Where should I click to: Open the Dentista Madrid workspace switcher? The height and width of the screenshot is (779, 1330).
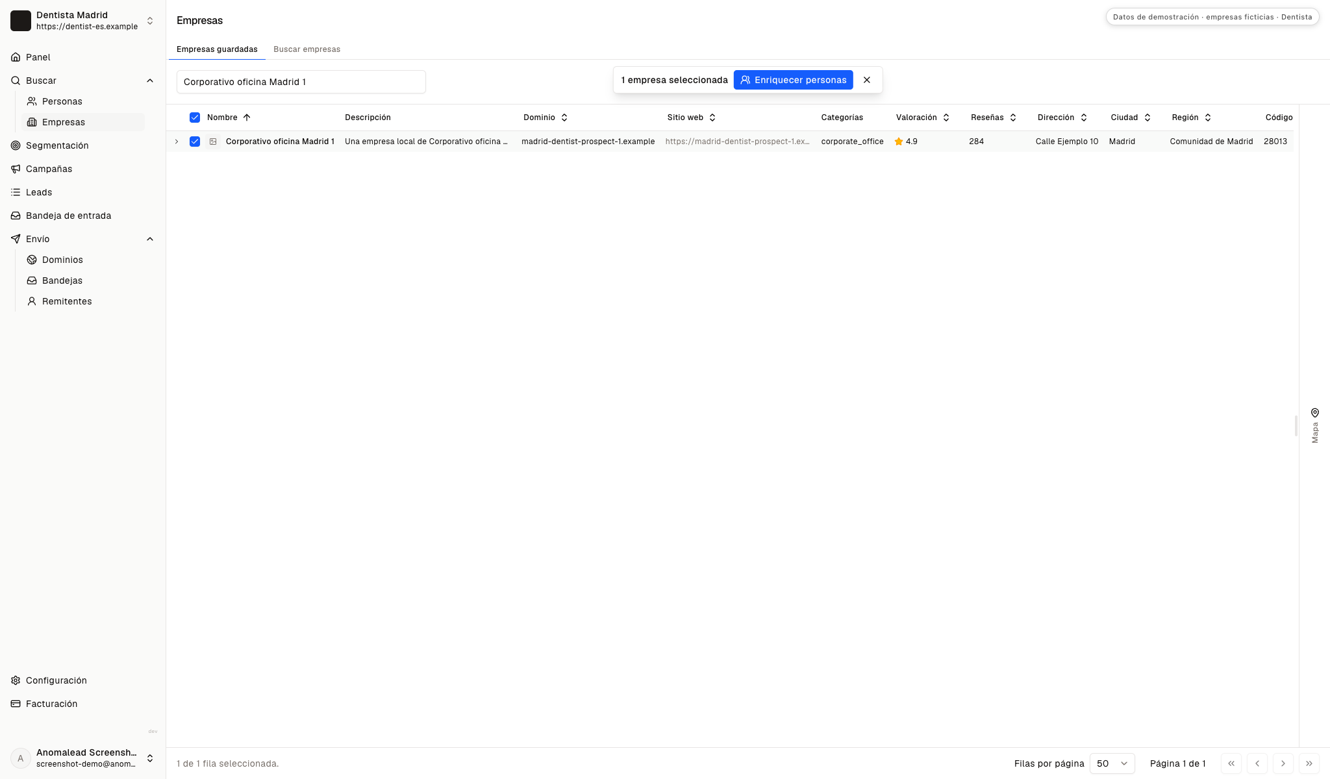83,21
